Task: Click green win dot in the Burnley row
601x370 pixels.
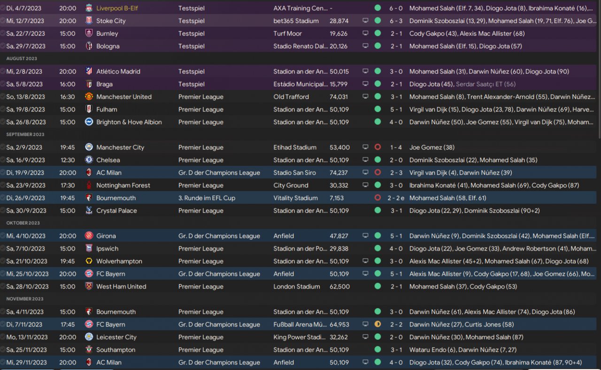Action: tap(378, 34)
